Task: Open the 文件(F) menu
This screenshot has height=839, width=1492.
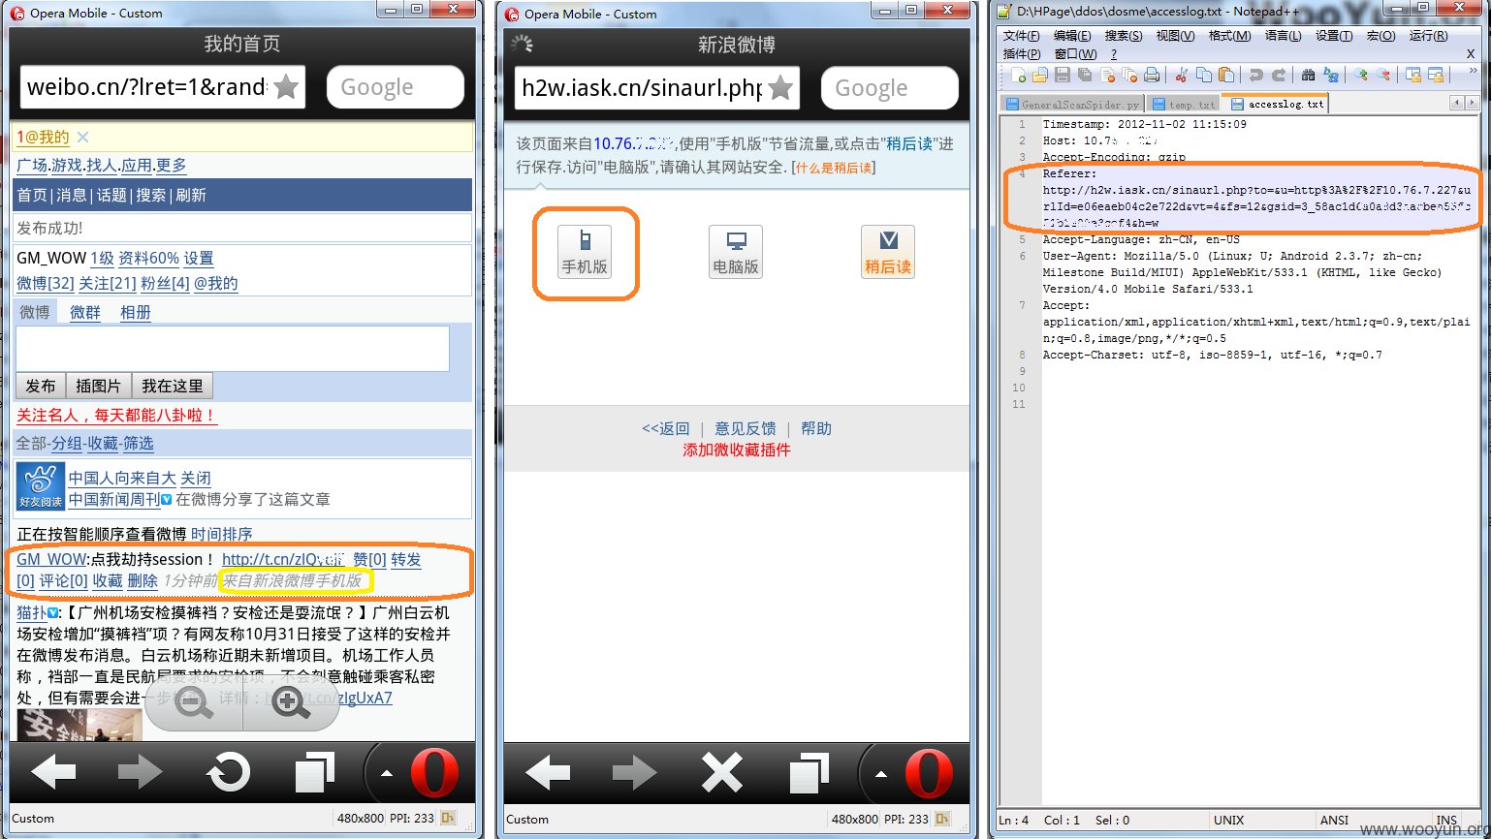Action: click(x=1021, y=36)
